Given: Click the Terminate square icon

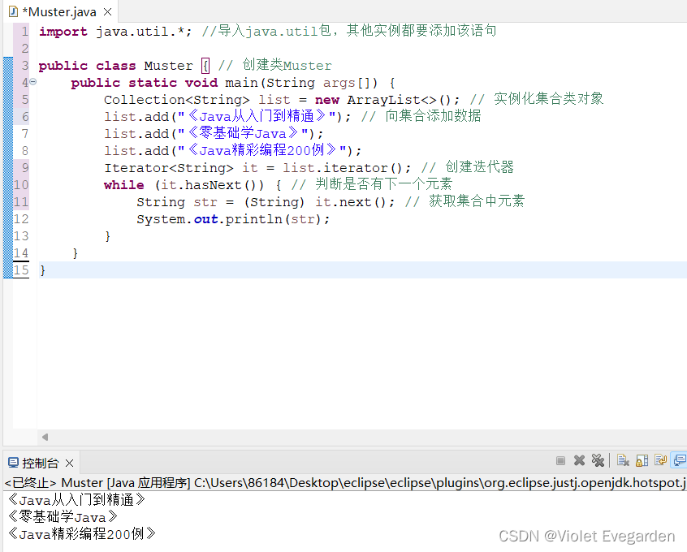Looking at the screenshot, I should click(560, 460).
